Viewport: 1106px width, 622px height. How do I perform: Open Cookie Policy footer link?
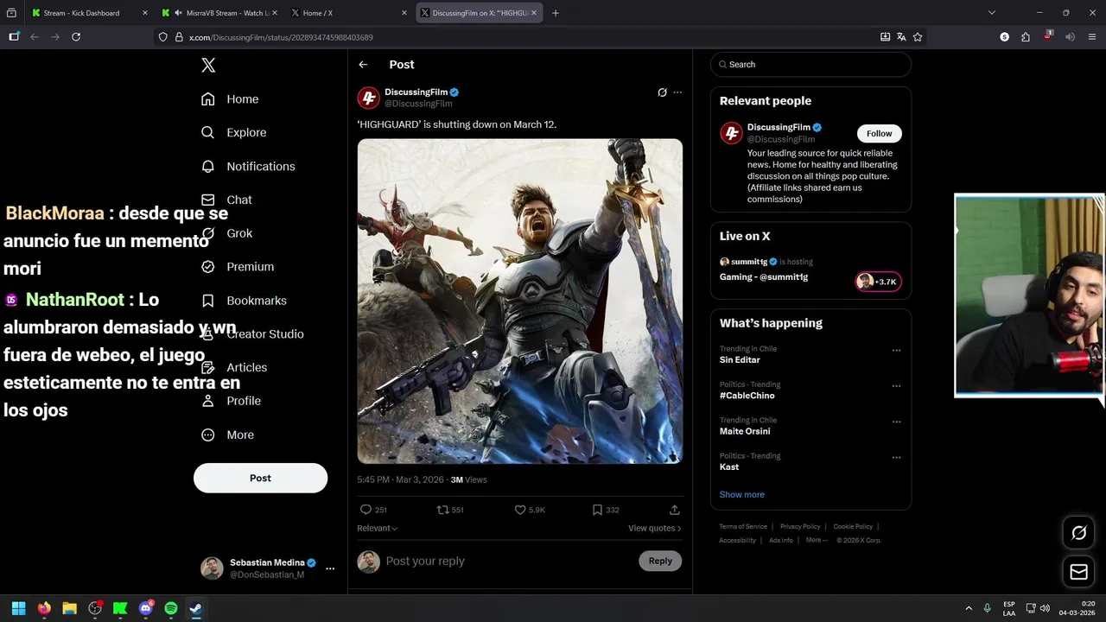click(x=853, y=526)
